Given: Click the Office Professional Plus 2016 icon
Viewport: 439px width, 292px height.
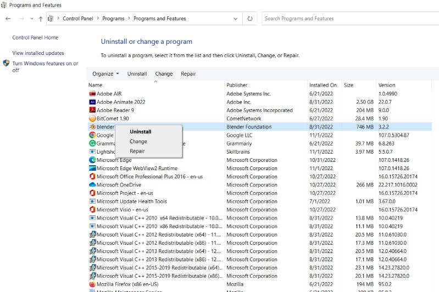Looking at the screenshot, I should coord(92,177).
